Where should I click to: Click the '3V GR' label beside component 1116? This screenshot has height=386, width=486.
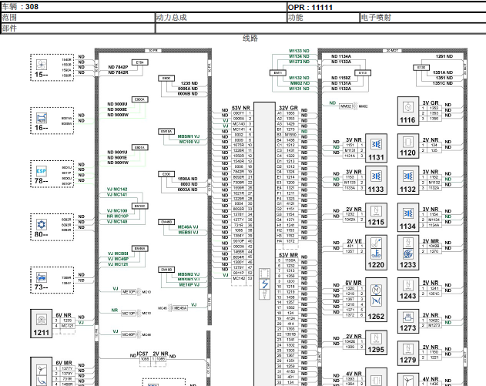431,102
